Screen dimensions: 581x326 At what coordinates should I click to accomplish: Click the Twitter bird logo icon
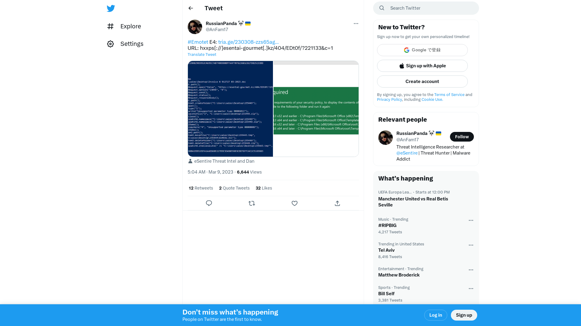tap(111, 8)
